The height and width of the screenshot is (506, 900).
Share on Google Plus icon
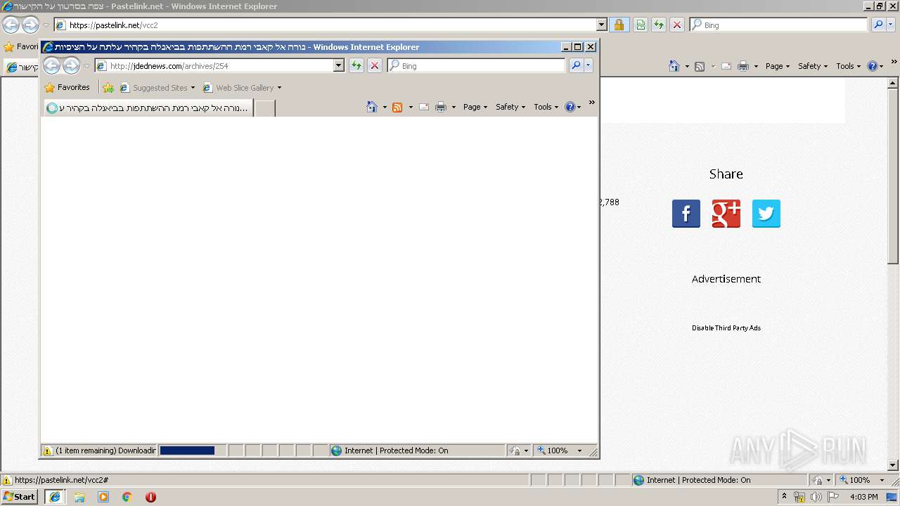(x=726, y=214)
